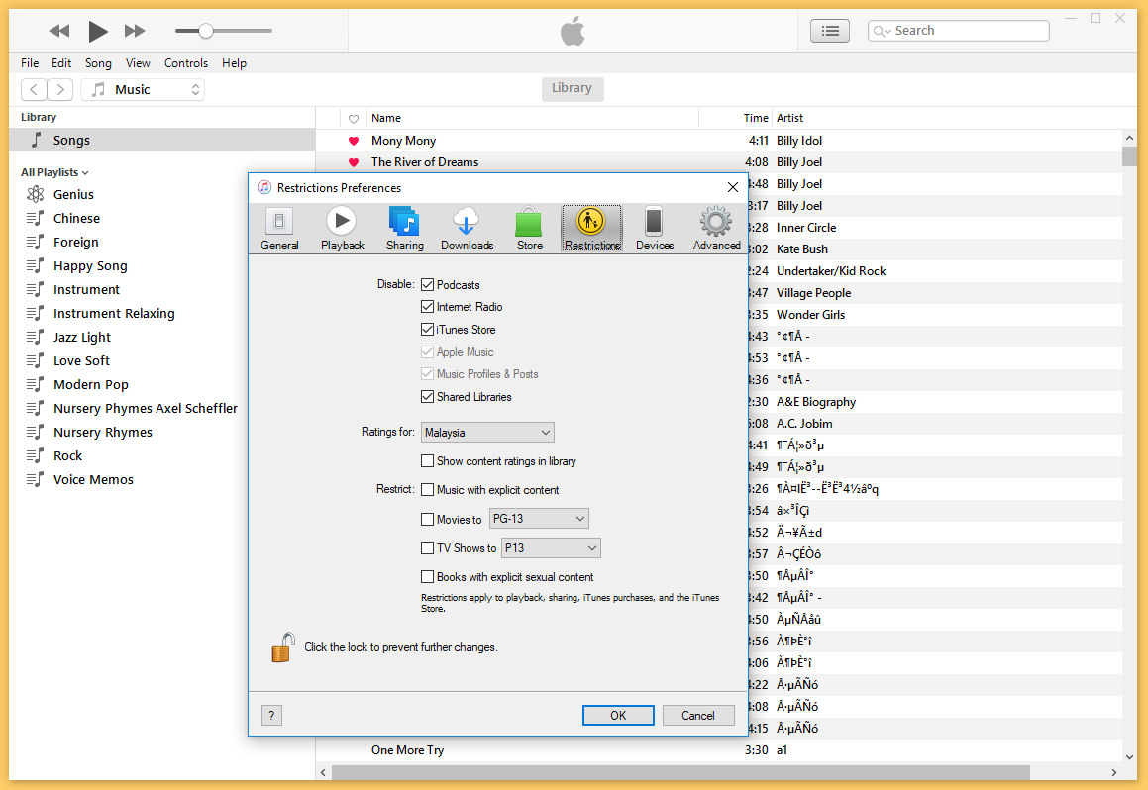The image size is (1148, 790).
Task: Open the Ratings for Malaysia dropdown
Action: coord(487,433)
